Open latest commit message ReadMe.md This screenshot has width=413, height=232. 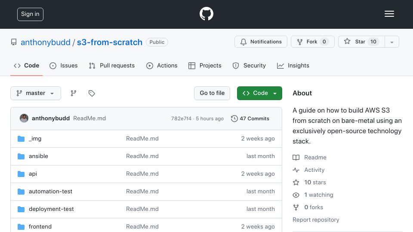89,119
